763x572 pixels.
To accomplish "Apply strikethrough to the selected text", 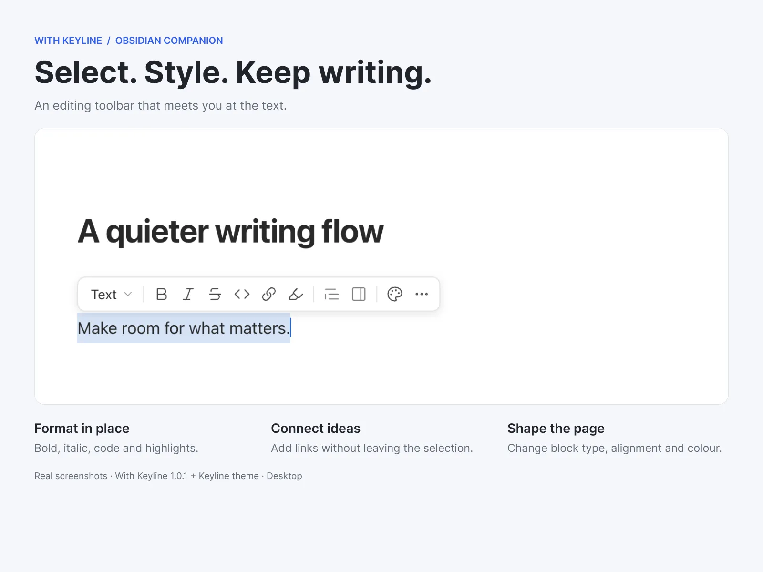I will pos(215,294).
